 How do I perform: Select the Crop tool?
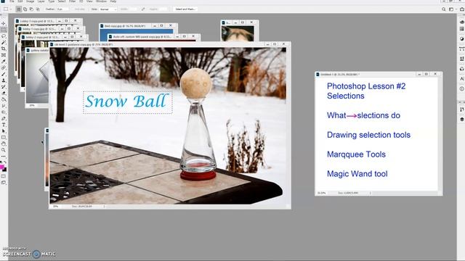[4, 49]
